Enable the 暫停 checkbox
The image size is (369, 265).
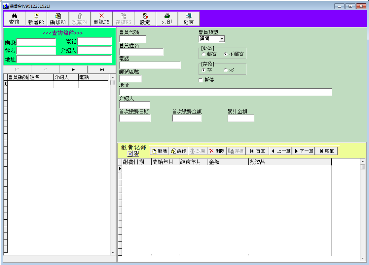click(201, 80)
